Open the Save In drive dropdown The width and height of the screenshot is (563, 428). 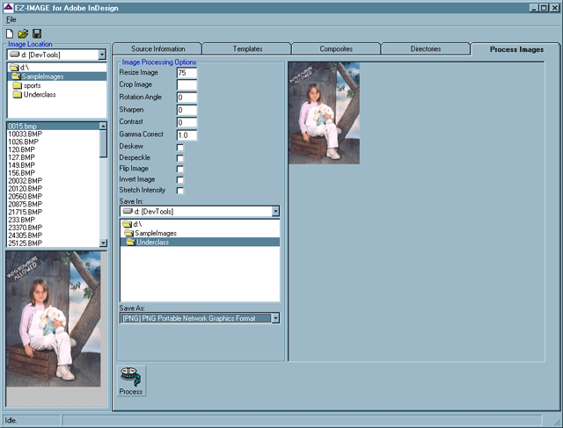click(x=275, y=211)
